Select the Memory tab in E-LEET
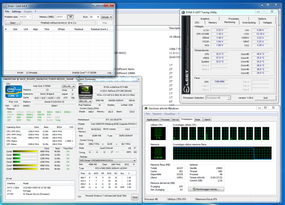 click(213, 23)
